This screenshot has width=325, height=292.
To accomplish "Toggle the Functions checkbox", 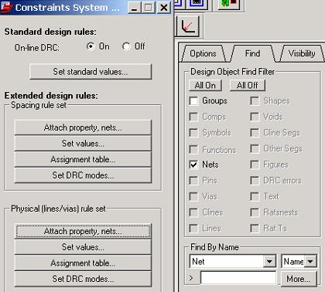I will [x=193, y=149].
